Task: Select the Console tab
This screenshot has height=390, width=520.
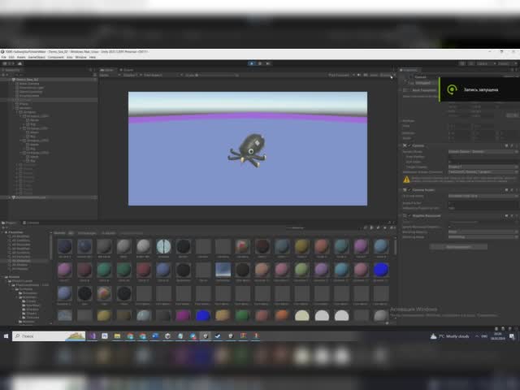Action: point(31,223)
